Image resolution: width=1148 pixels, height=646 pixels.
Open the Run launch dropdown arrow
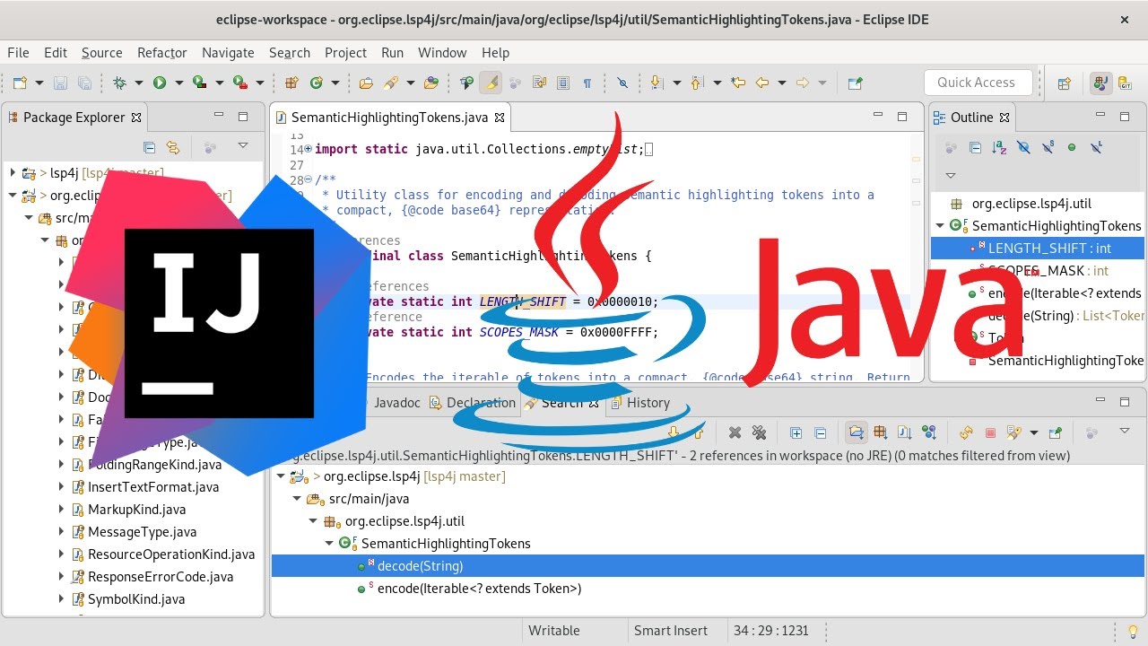178,83
